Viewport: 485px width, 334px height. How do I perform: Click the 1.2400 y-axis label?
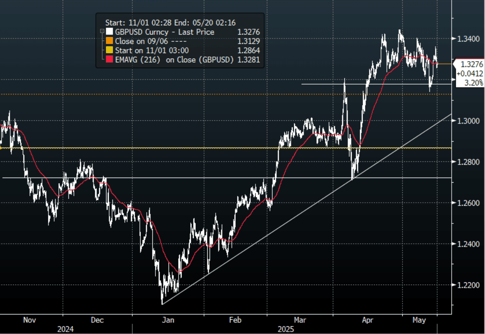coord(468,244)
